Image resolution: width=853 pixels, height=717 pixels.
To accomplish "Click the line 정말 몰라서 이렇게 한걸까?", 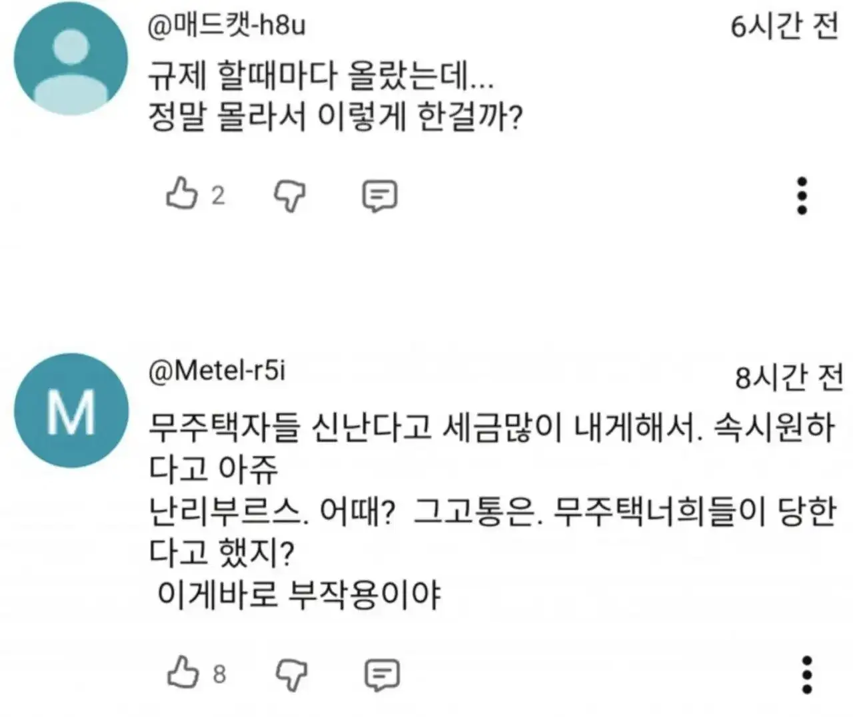I will 335,118.
